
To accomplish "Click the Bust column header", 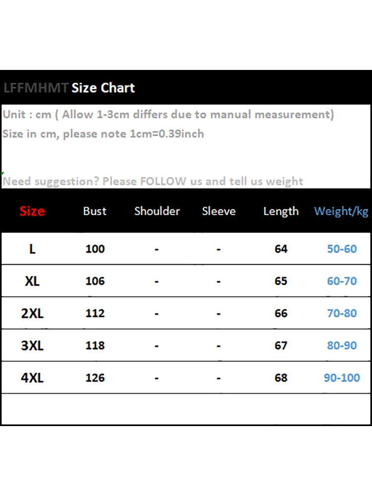I will click(95, 211).
